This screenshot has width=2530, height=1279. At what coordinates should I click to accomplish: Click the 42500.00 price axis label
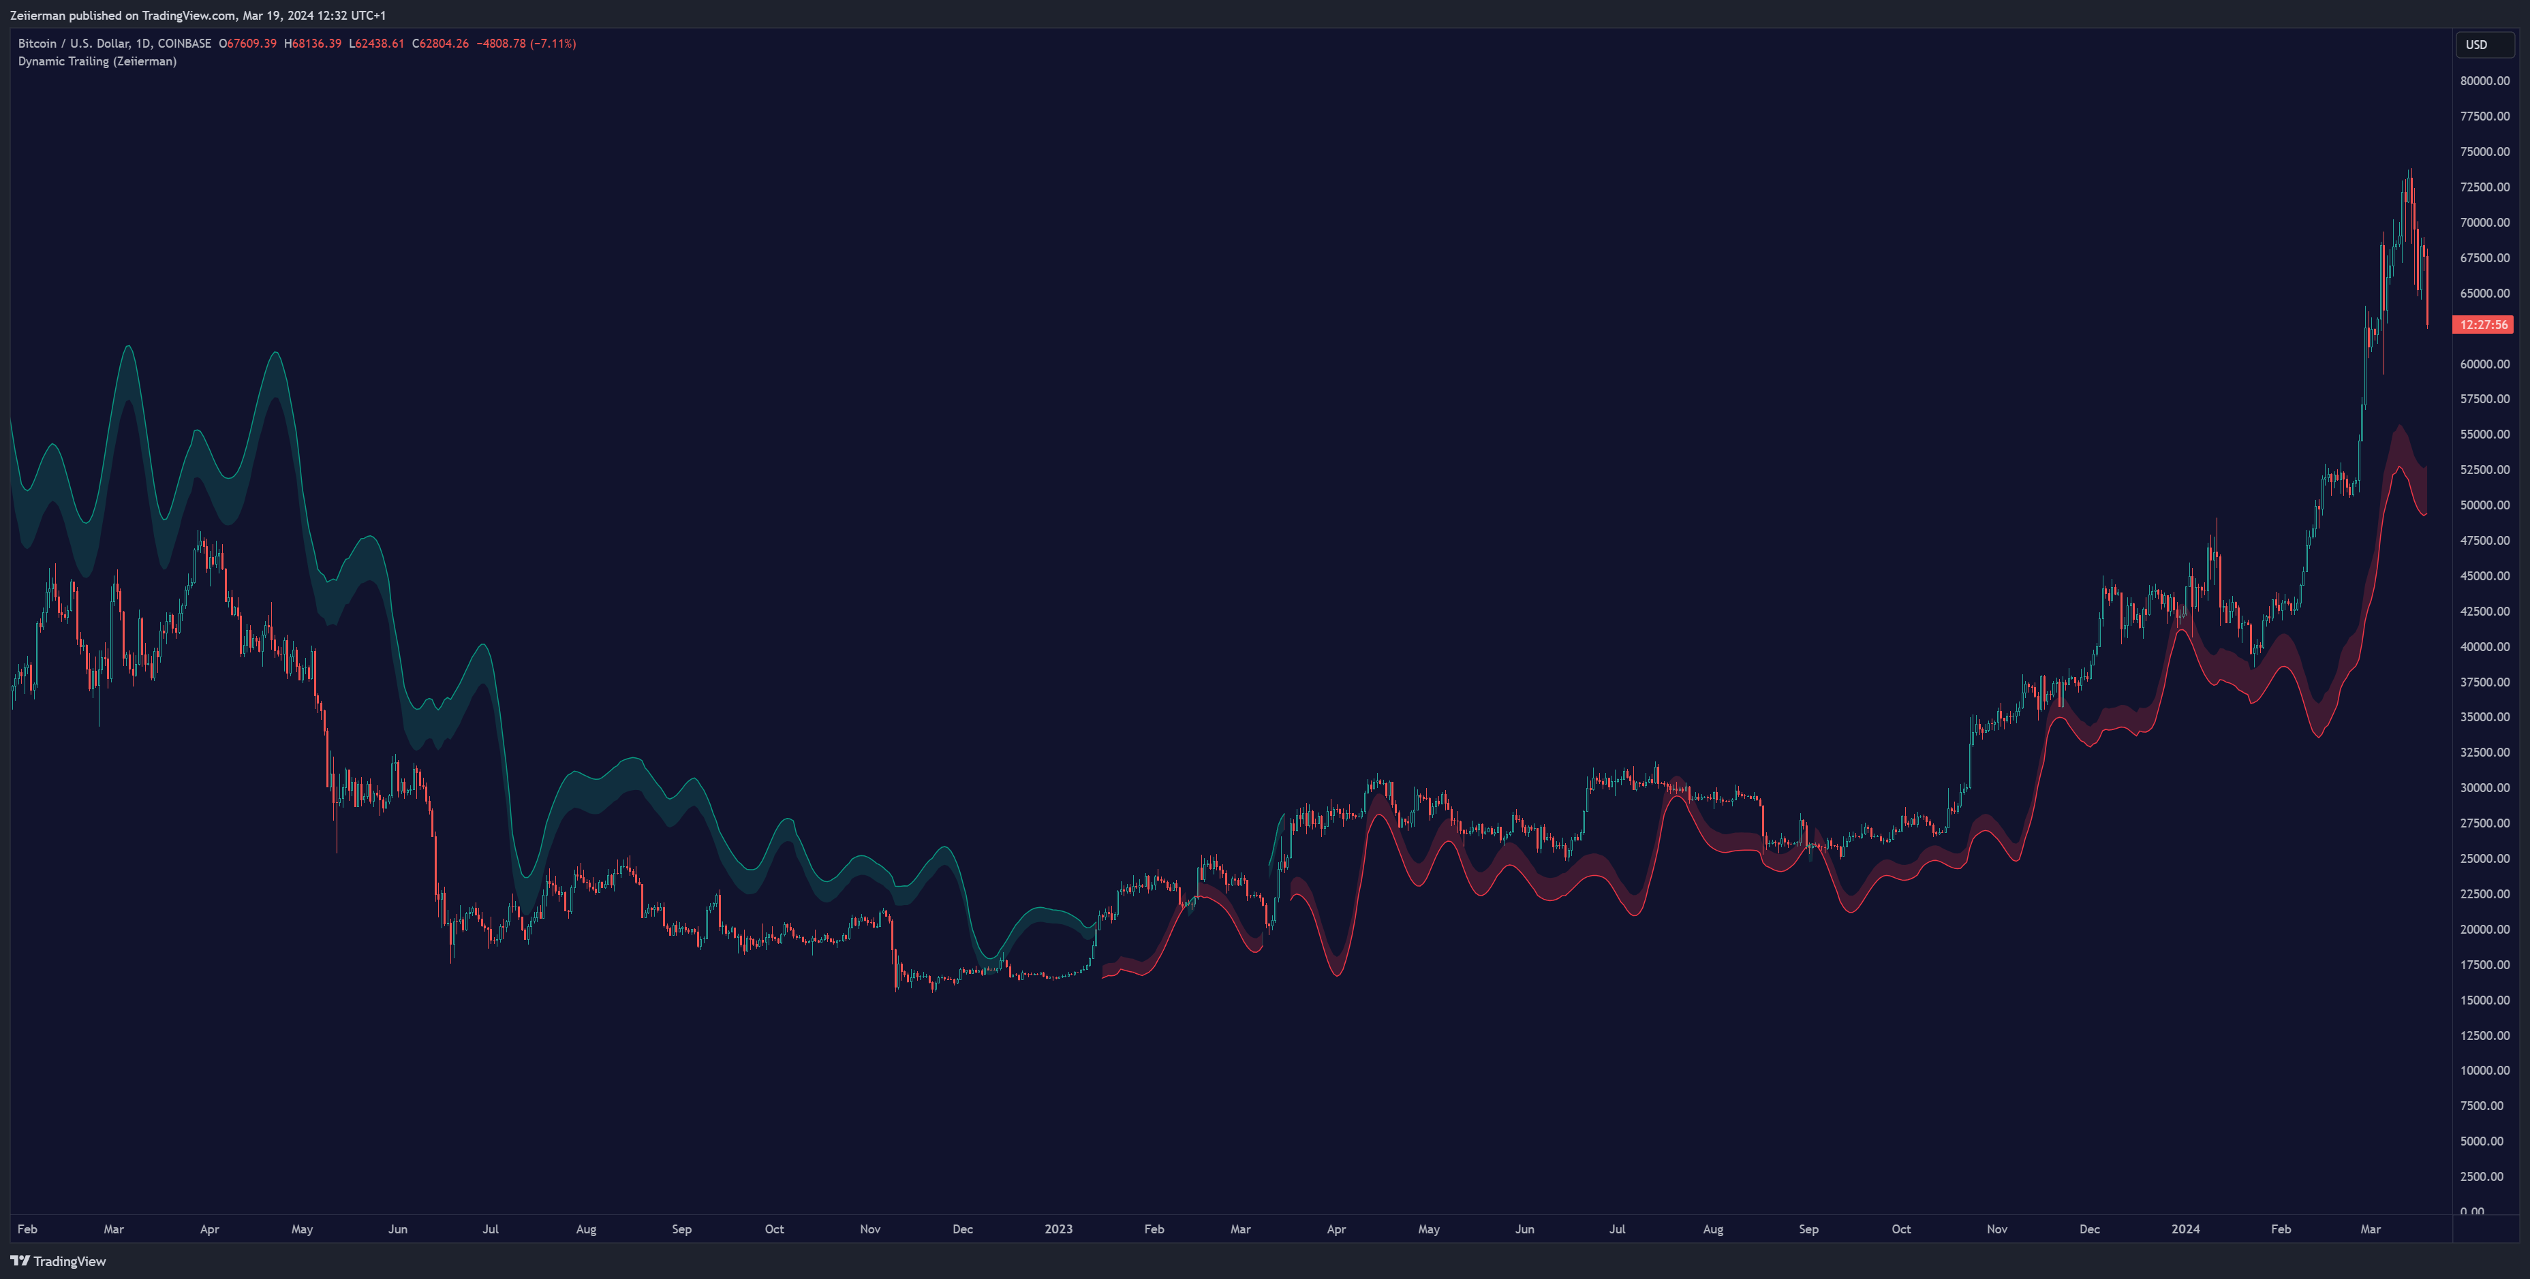click(2485, 612)
